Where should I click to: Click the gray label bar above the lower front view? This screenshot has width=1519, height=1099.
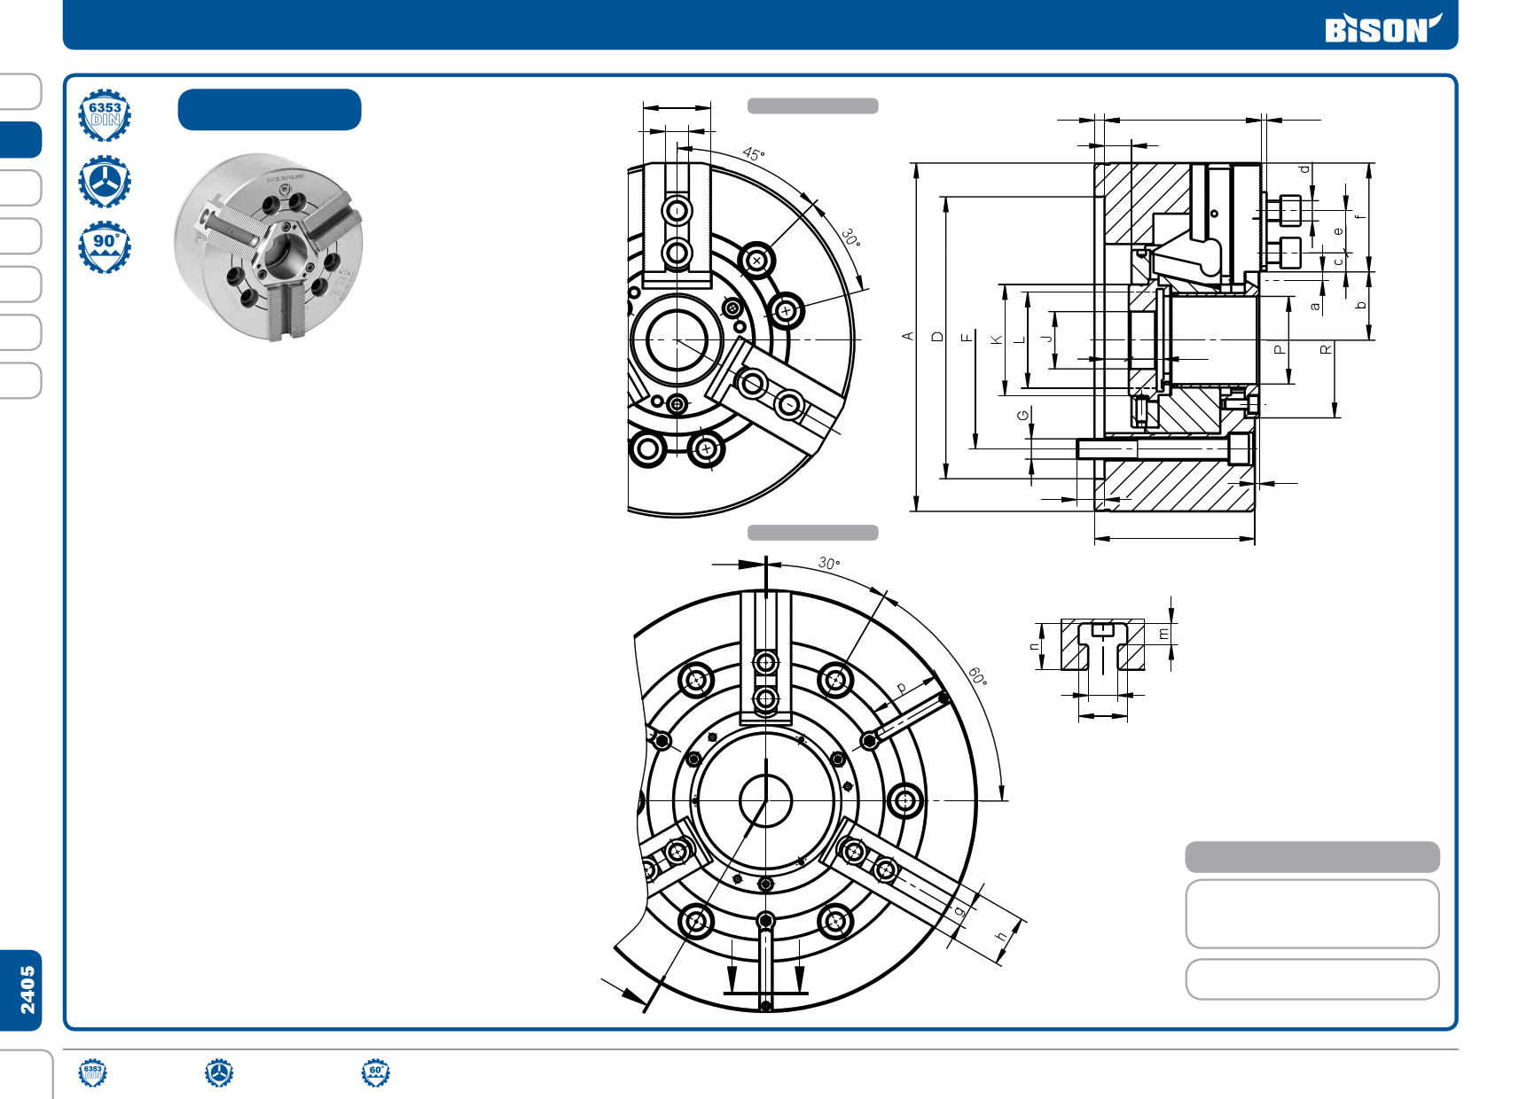pyautogui.click(x=812, y=533)
